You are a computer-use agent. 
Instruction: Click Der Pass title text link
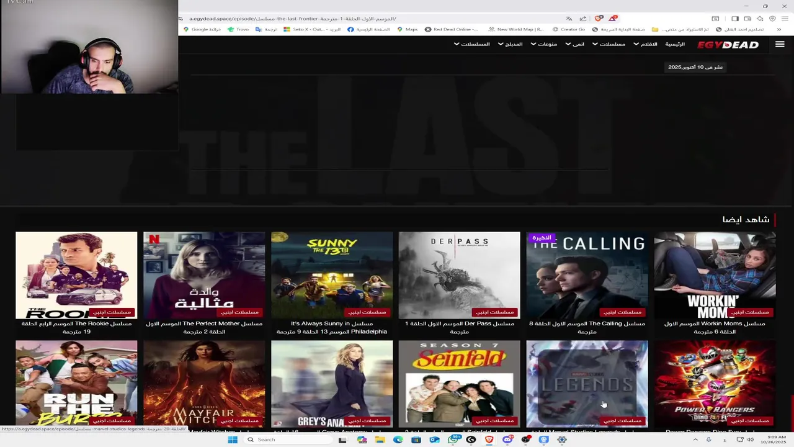(x=460, y=327)
